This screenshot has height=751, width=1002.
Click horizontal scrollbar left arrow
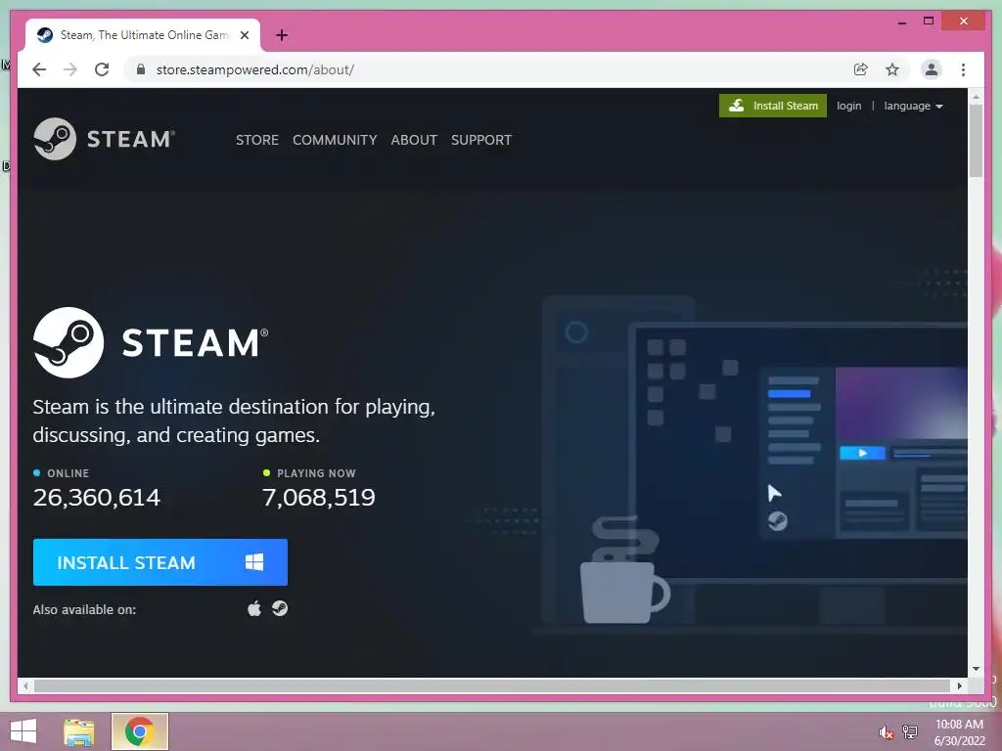[x=25, y=685]
